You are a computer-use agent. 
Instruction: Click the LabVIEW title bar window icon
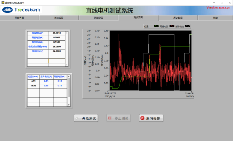2,2
